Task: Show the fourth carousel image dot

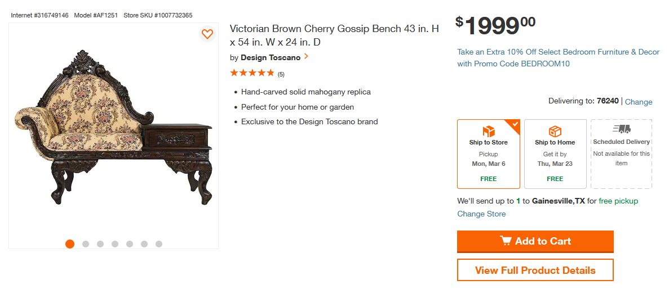Action: click(115, 244)
